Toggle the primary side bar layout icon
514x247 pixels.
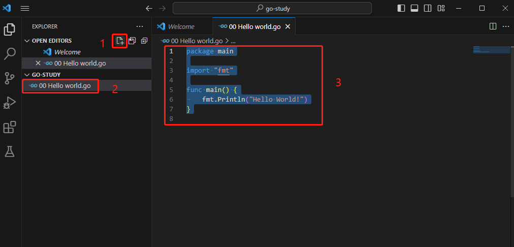(401, 9)
